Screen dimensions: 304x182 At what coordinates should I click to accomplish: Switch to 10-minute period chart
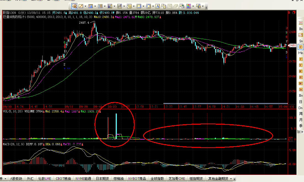click(x=301, y=71)
